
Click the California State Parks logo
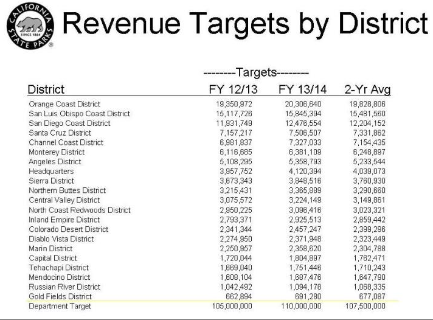tap(30, 27)
